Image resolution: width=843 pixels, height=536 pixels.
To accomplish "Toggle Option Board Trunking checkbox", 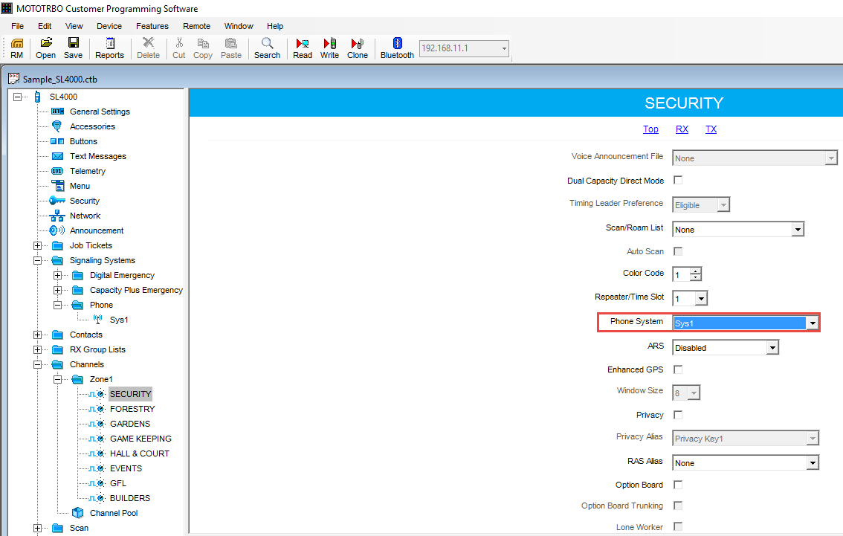I will coord(678,506).
